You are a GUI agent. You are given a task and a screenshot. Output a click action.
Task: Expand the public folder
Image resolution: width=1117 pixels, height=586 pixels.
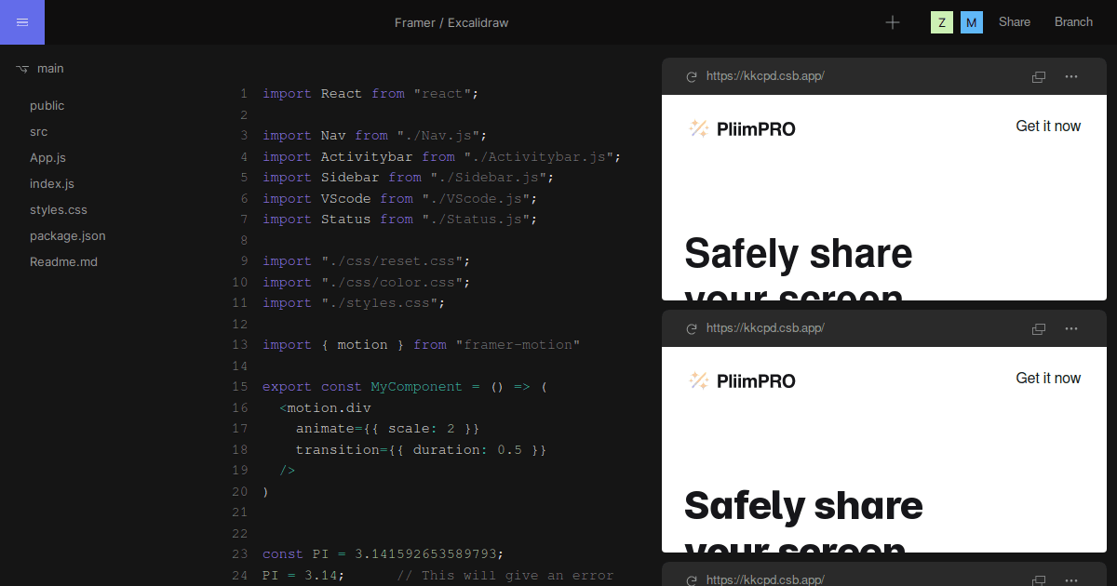(x=47, y=105)
